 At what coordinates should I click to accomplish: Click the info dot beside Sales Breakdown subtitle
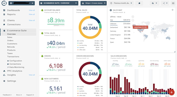(x=126, y=58)
